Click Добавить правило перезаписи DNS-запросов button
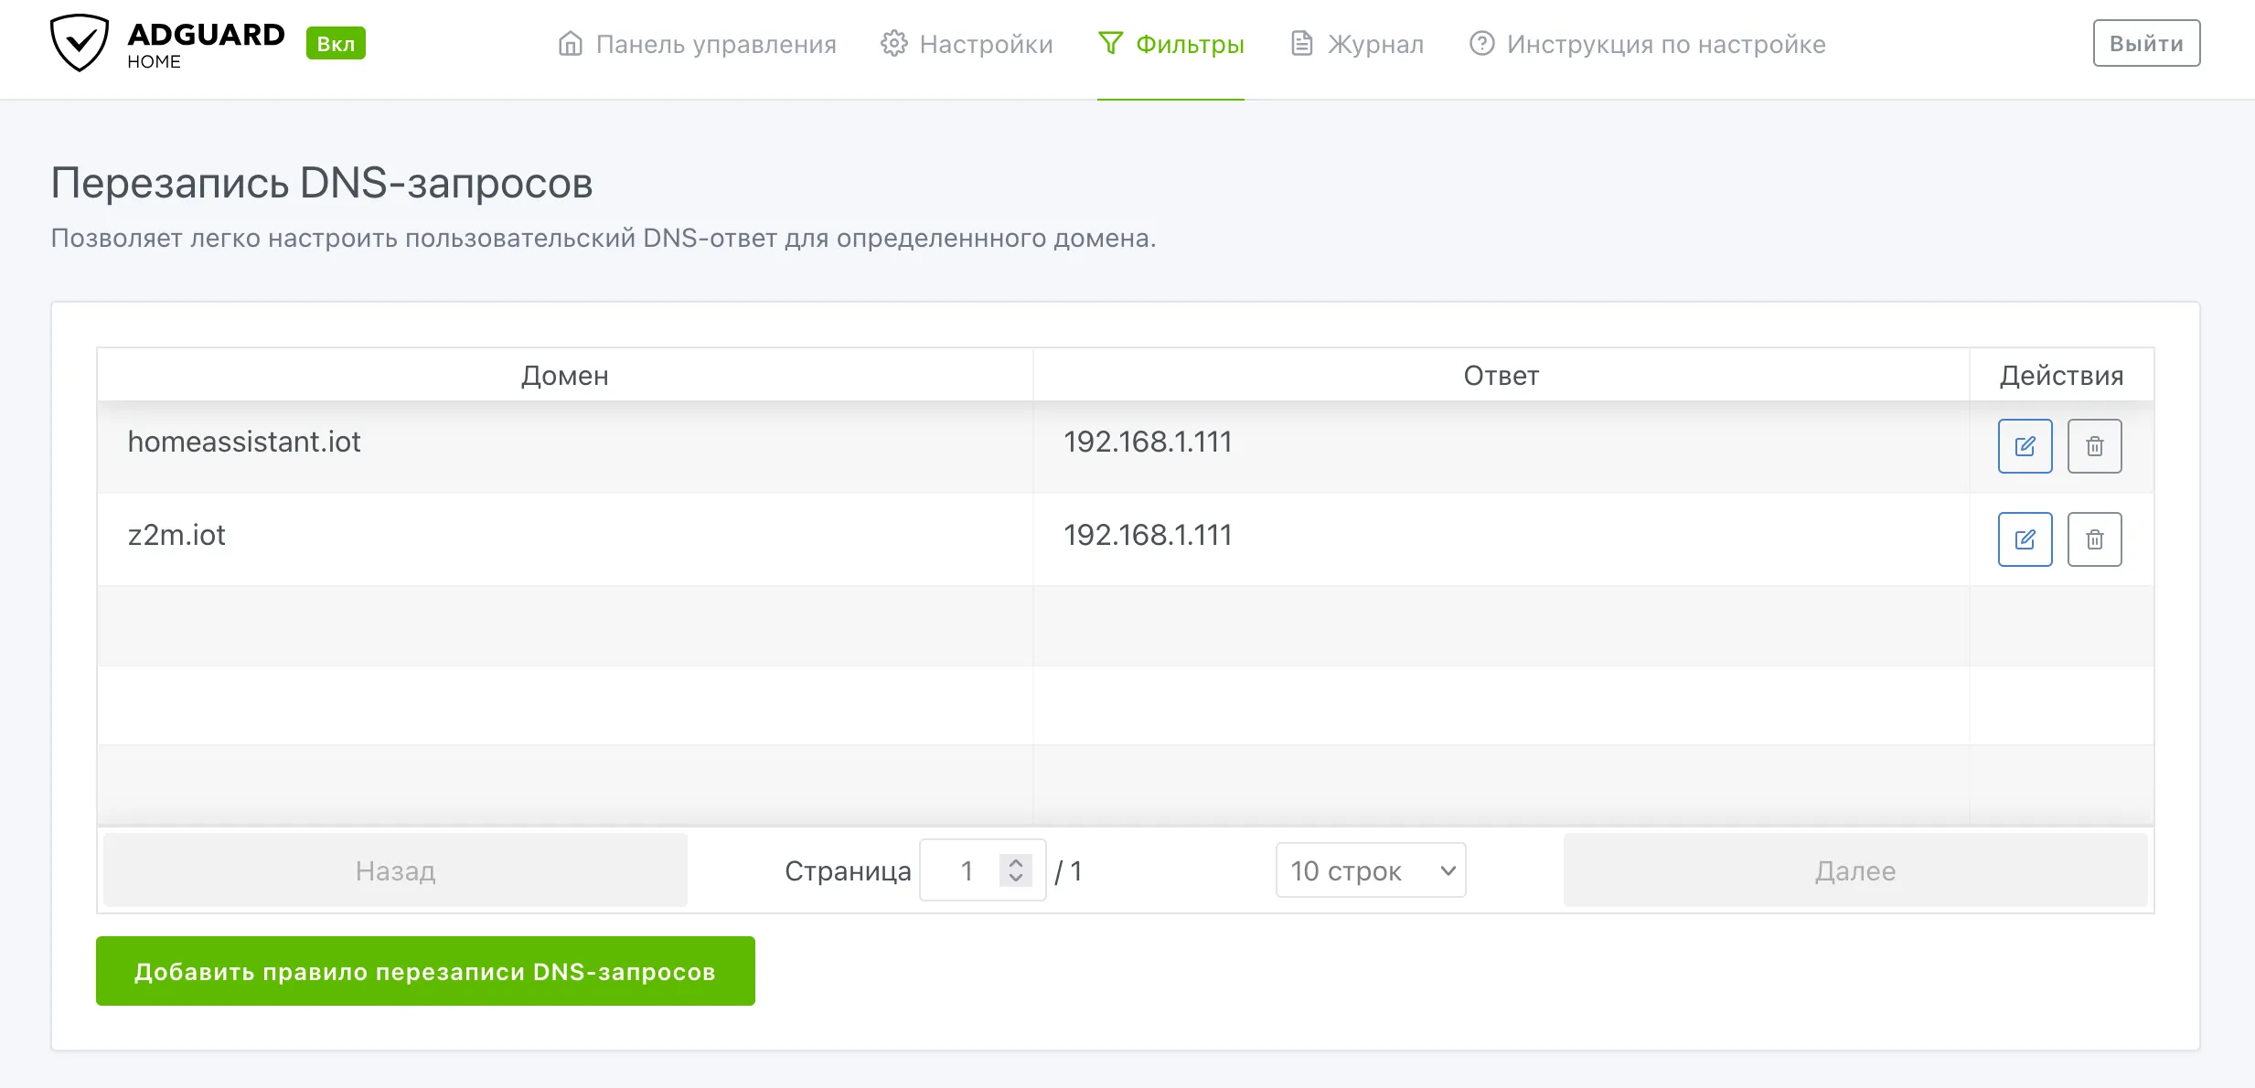The width and height of the screenshot is (2255, 1088). (425, 971)
